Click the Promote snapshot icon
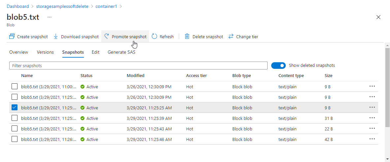Screen dimensions: 390x162 107,37
